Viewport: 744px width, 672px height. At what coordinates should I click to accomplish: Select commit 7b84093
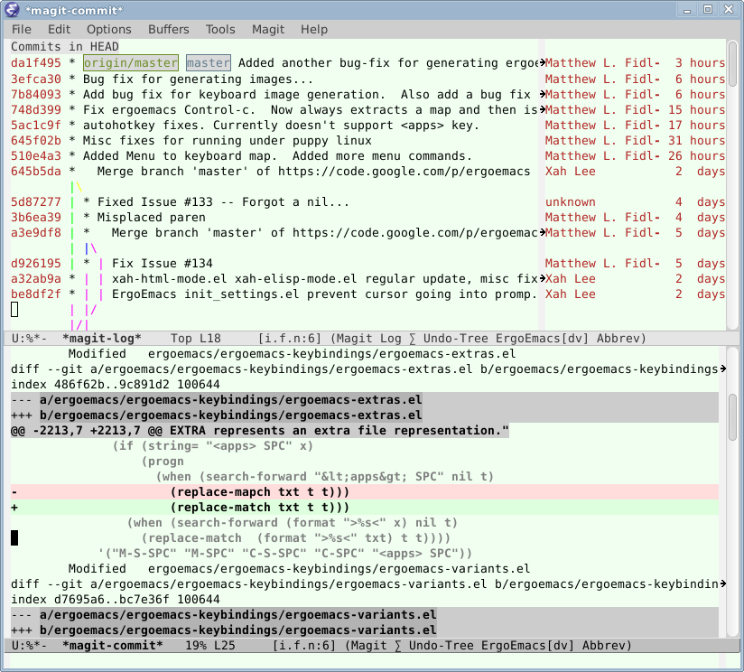(x=36, y=95)
